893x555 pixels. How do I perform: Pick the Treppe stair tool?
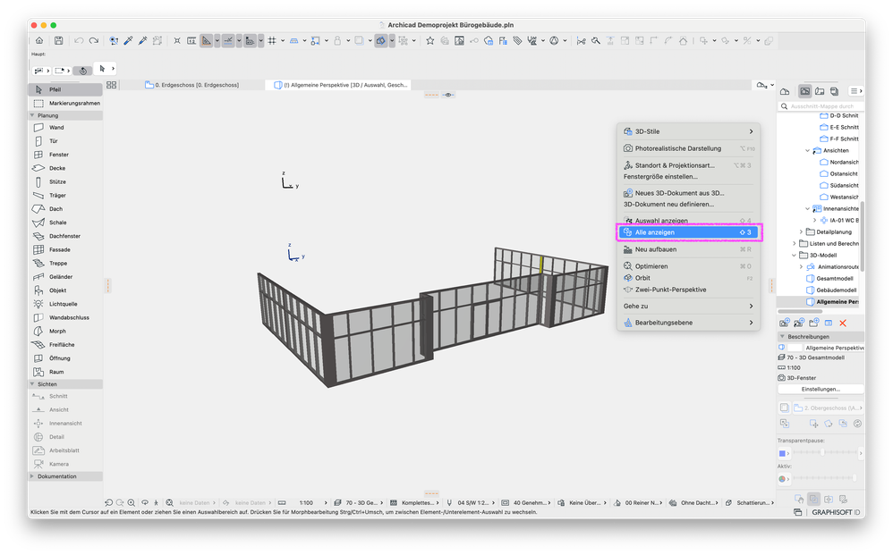(57, 264)
